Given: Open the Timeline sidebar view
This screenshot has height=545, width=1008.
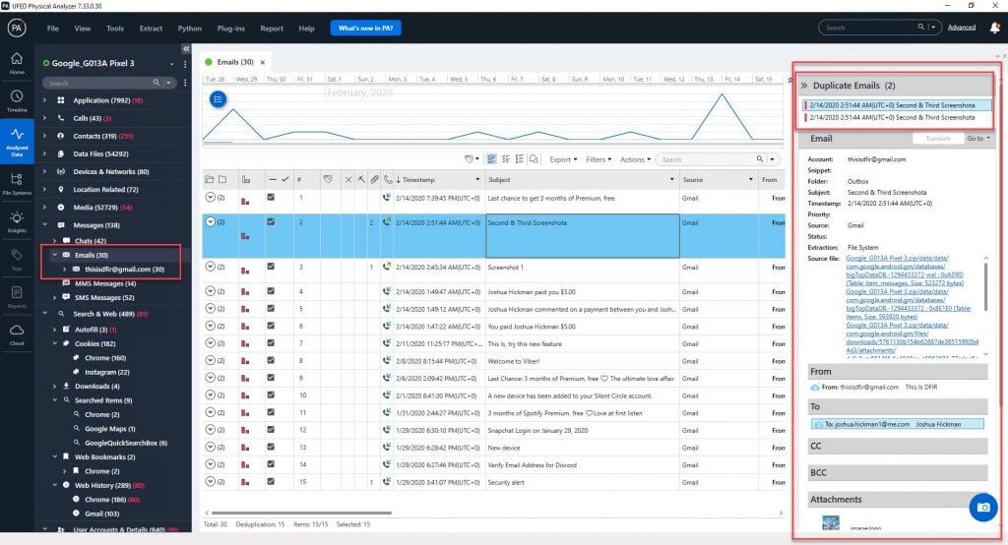Looking at the screenshot, I should [17, 100].
